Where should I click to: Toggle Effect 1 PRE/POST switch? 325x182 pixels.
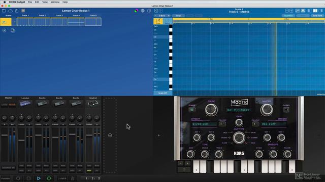point(222,124)
